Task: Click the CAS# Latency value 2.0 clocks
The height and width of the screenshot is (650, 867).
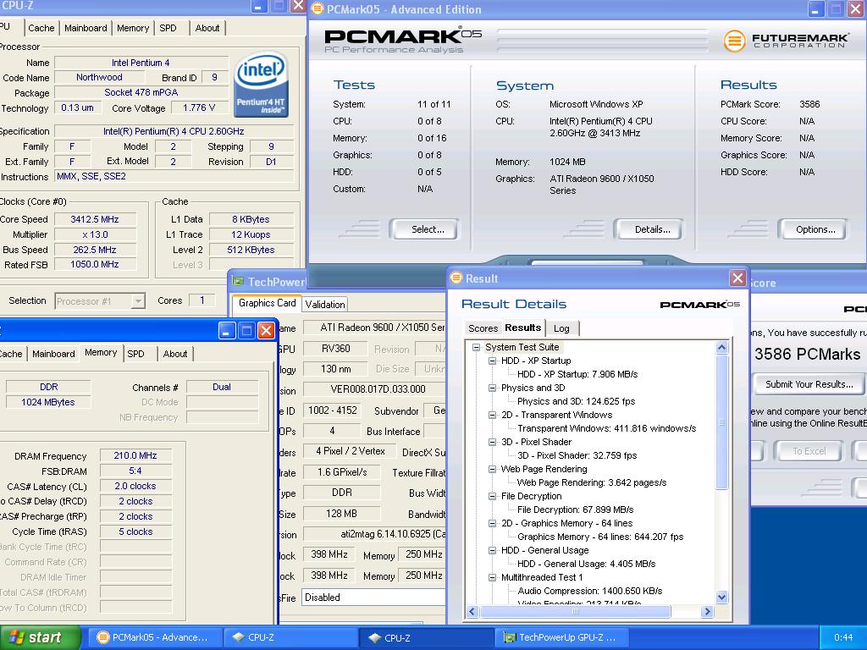Action: point(135,486)
